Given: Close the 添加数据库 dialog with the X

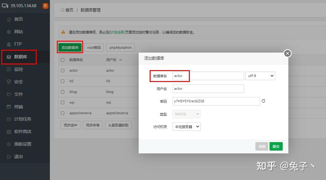Looking at the screenshot, I should pos(287,54).
